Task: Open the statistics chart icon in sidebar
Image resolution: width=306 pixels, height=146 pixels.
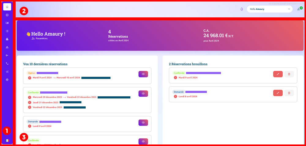Action: pyautogui.click(x=7, y=72)
